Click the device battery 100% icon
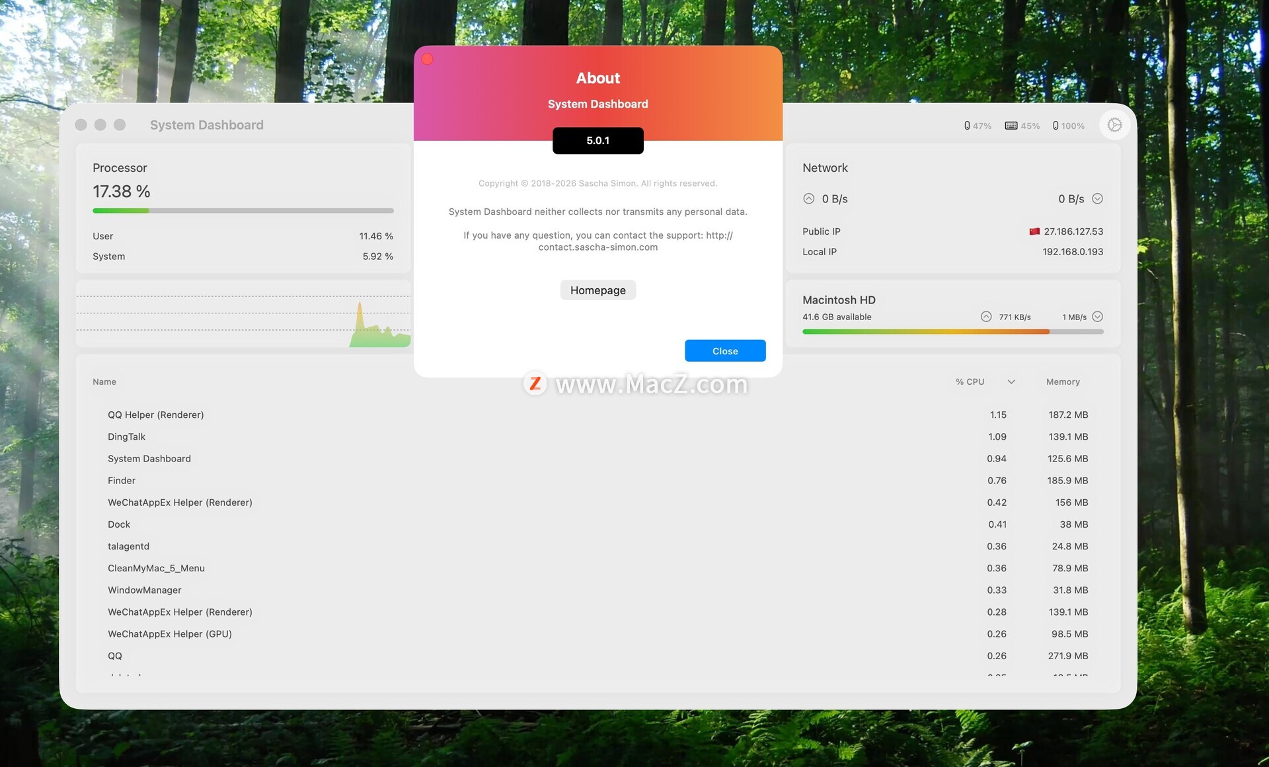Viewport: 1269px width, 767px height. click(1056, 126)
